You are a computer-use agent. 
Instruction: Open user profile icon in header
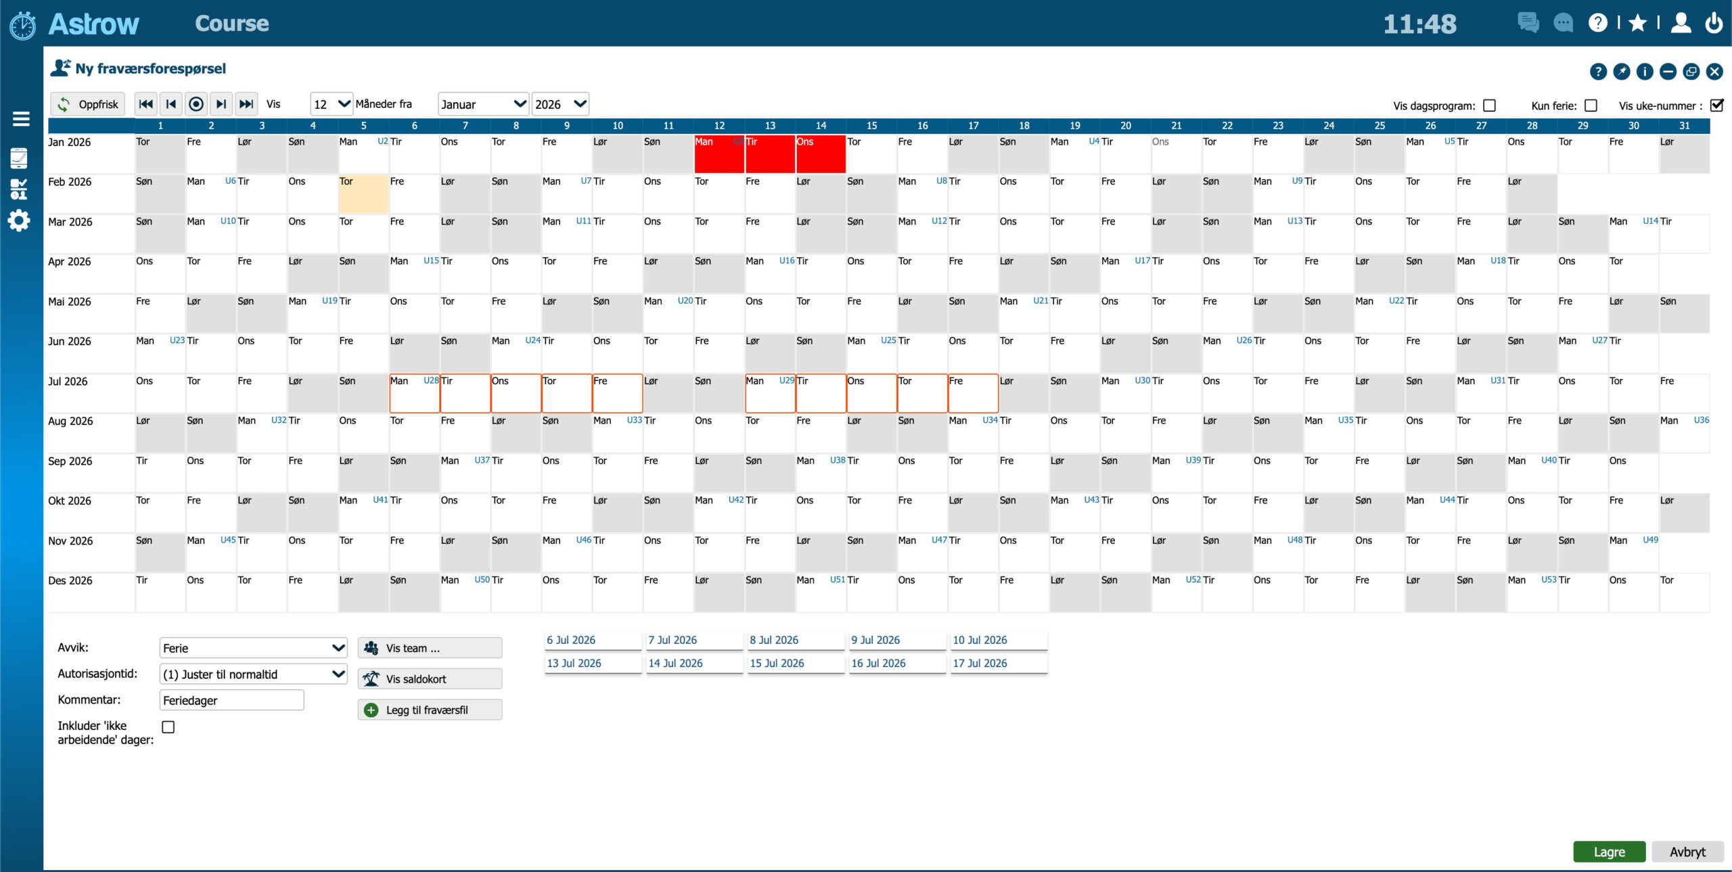click(1681, 24)
